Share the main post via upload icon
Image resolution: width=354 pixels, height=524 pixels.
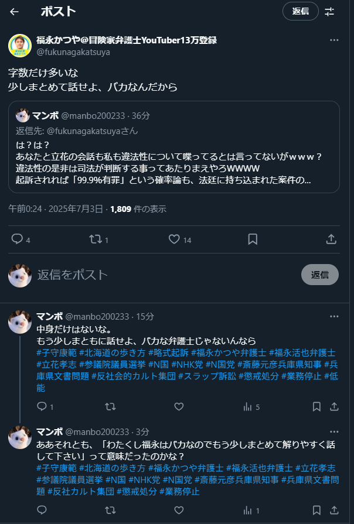[x=331, y=239]
